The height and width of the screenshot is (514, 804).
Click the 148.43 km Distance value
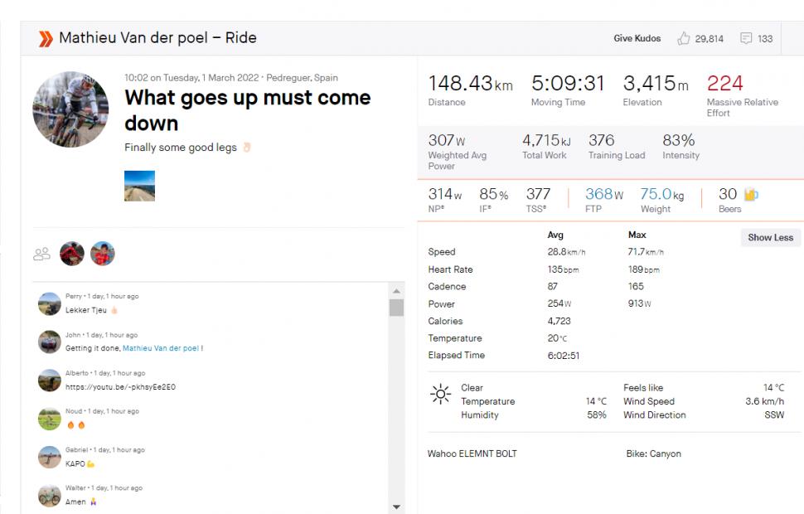click(470, 83)
